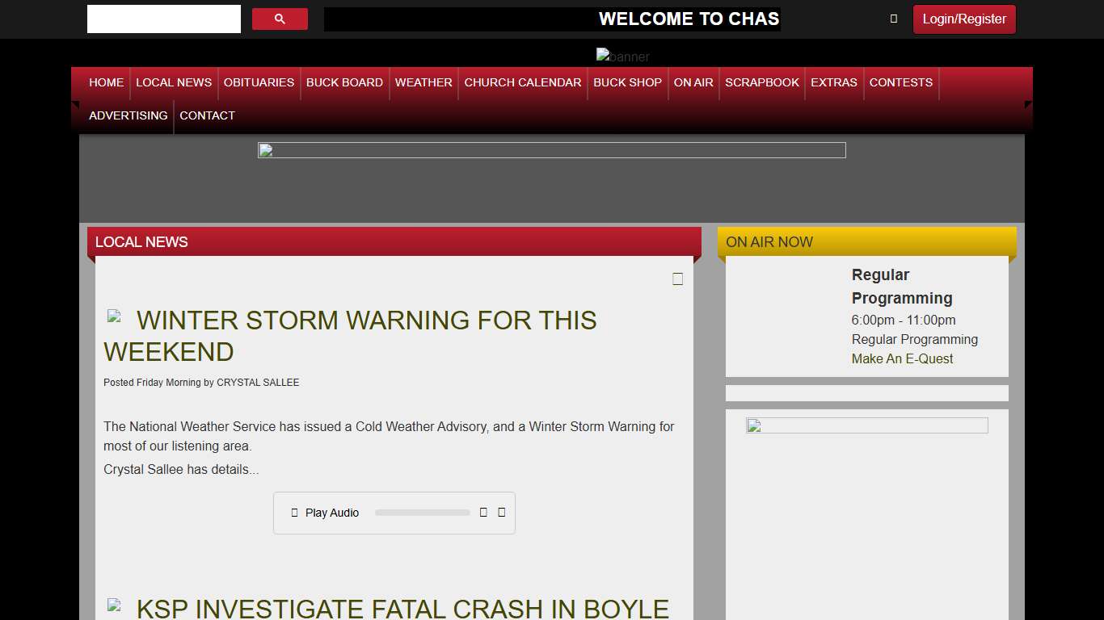Viewport: 1104px width, 620px height.
Task: Click the image icon beside Winter Storm Warning headline
Action: tap(115, 316)
